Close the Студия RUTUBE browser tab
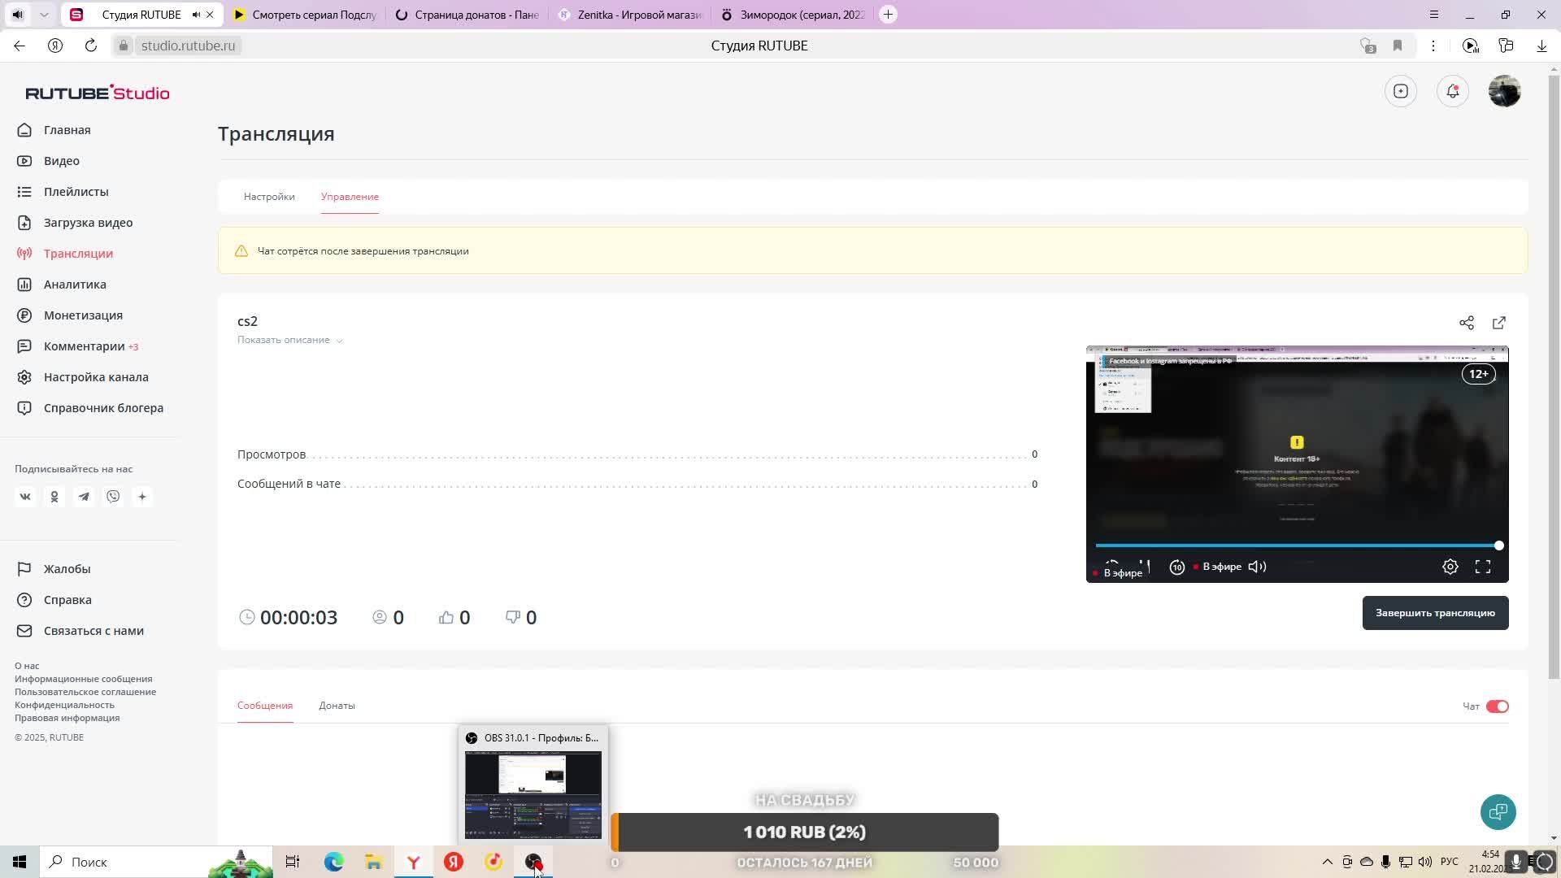1561x878 pixels. click(210, 15)
